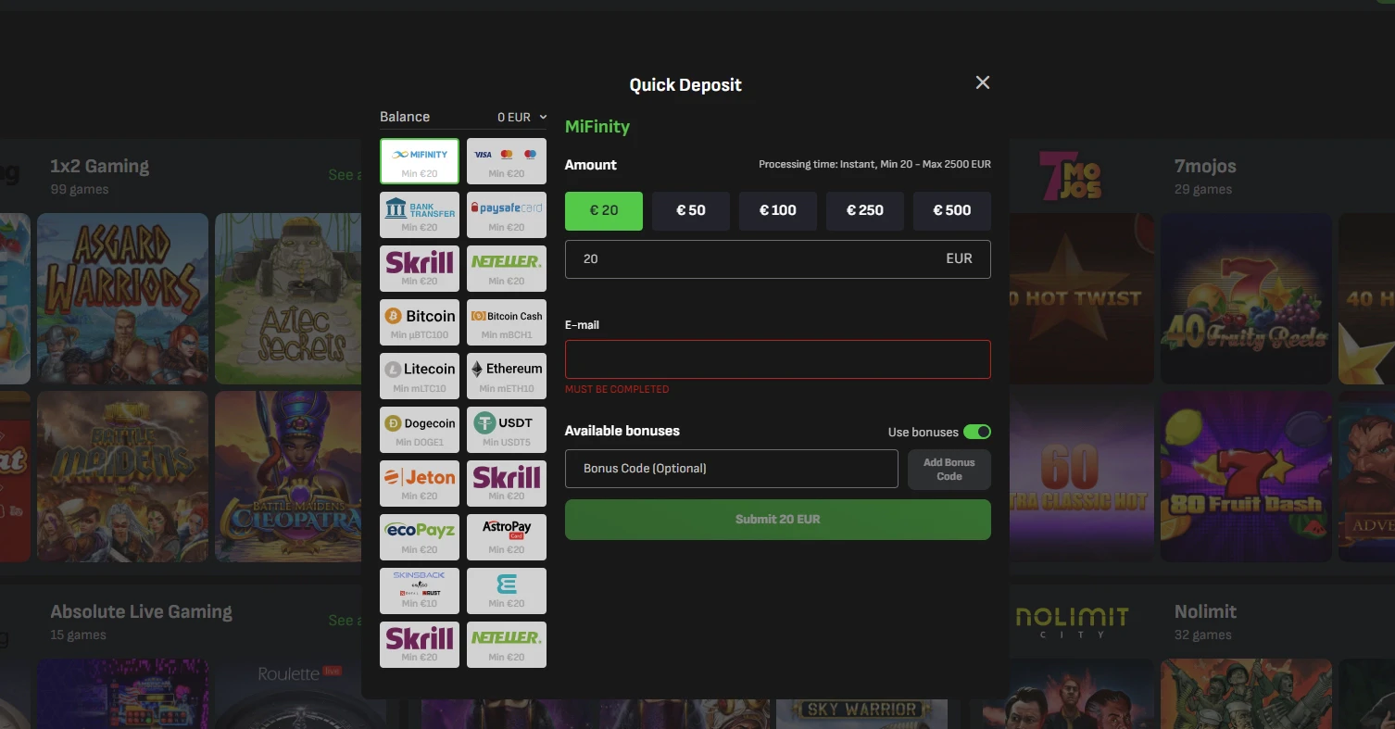Choose the €100 preset amount
The height and width of the screenshot is (729, 1395).
(x=778, y=210)
